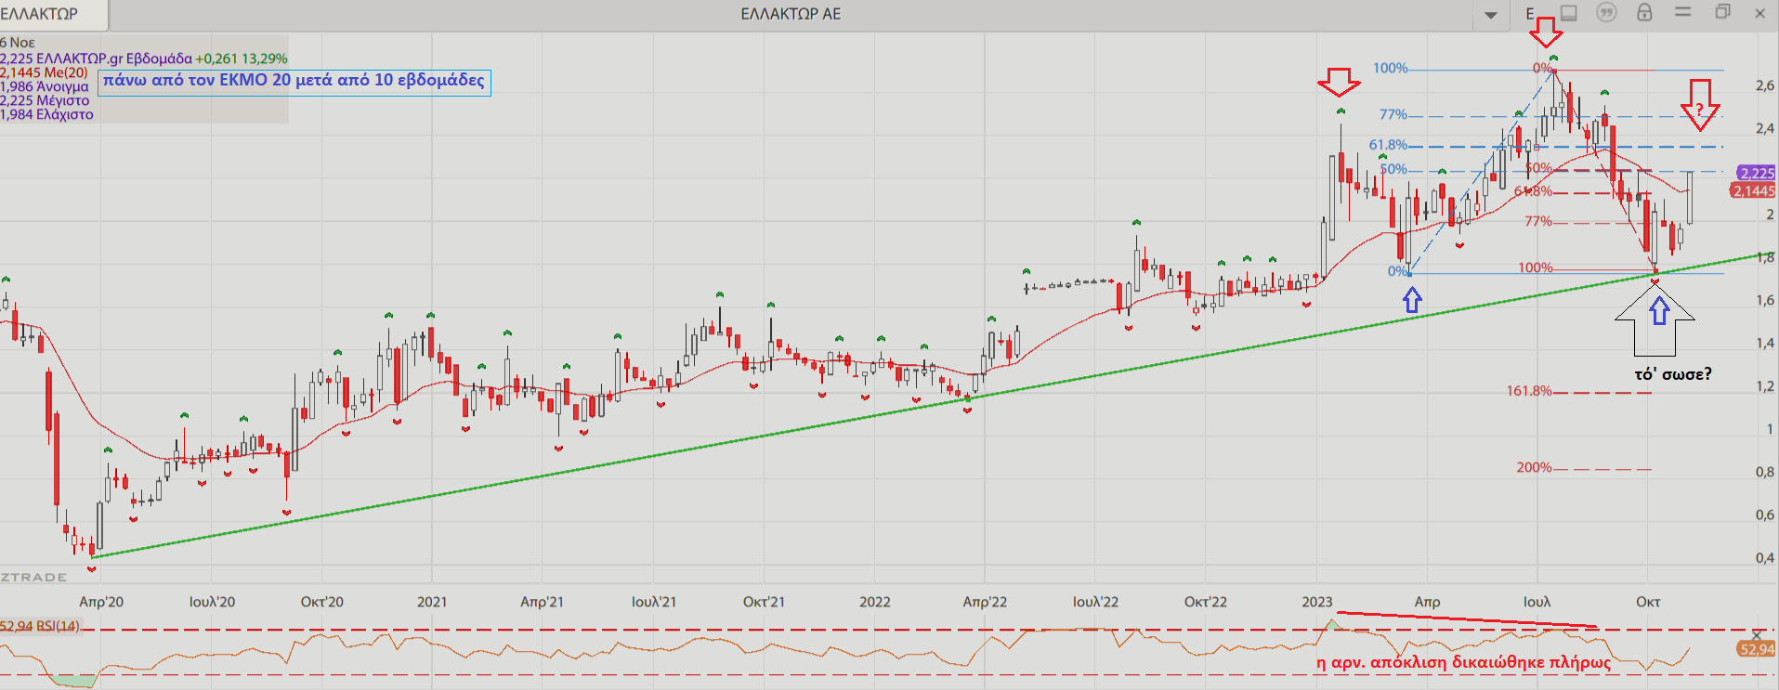Click the 2,6 price axis label
Image resolution: width=1779 pixels, height=690 pixels.
pos(1764,85)
